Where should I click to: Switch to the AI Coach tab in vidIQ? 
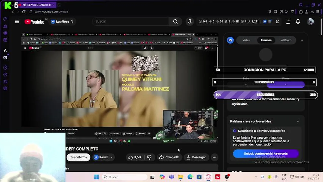286,40
